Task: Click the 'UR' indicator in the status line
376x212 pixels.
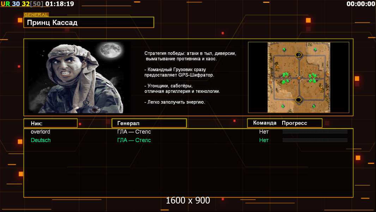Action: click(x=6, y=4)
